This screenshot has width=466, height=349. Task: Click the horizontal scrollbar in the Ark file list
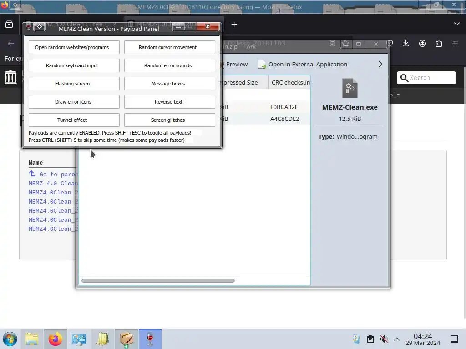coord(158,281)
